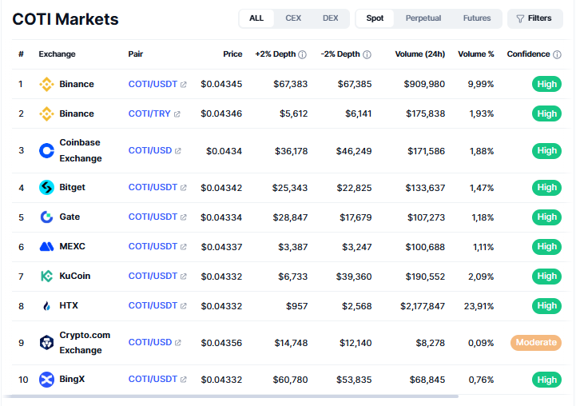Click the $0.04356 price cell
Image resolution: width=576 pixels, height=406 pixels.
(221, 343)
